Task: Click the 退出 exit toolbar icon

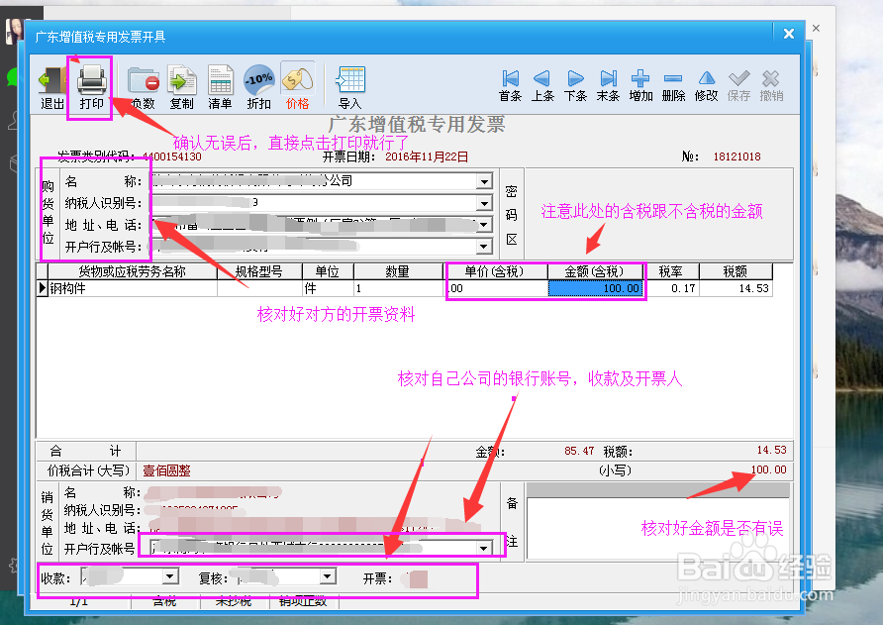Action: click(x=51, y=87)
